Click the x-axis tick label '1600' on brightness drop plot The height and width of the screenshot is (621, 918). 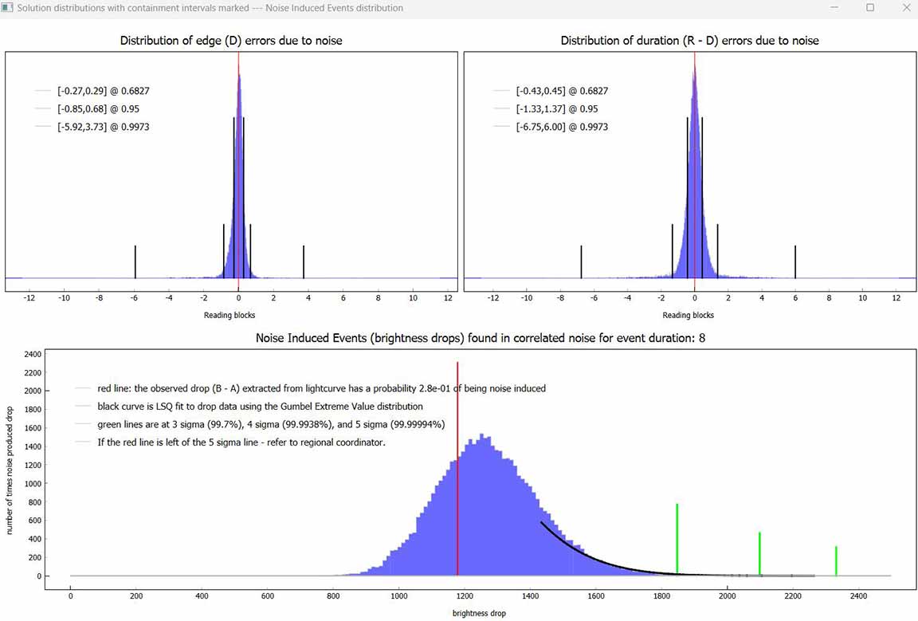[596, 595]
